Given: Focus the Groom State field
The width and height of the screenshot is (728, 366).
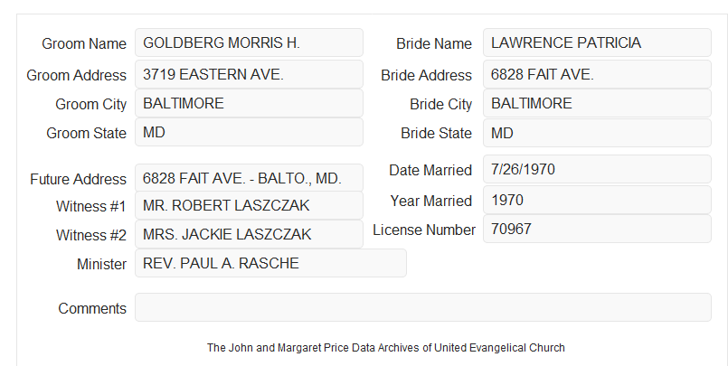Looking at the screenshot, I should coord(249,132).
